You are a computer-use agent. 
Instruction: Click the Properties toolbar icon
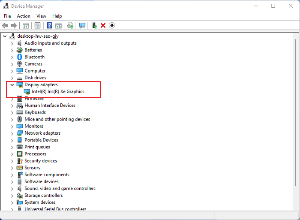click(x=38, y=26)
